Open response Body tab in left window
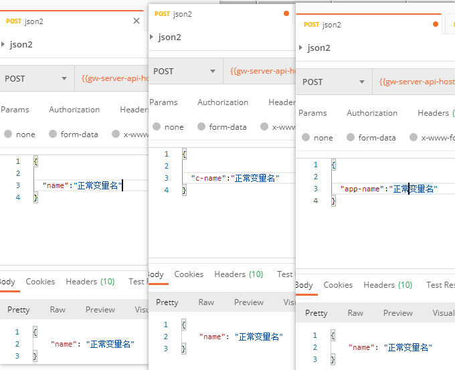The image size is (455, 370). pos(7,282)
